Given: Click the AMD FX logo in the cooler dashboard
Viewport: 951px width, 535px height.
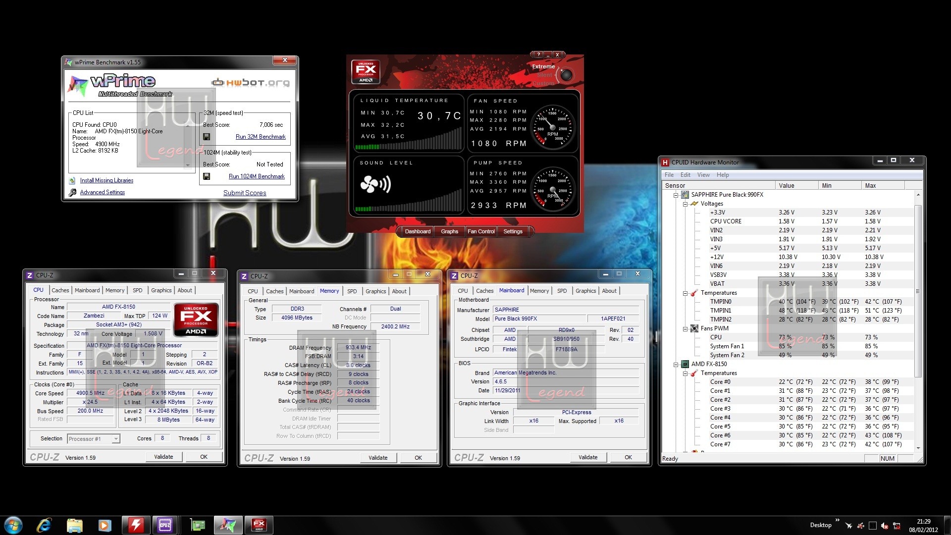Looking at the screenshot, I should [366, 72].
